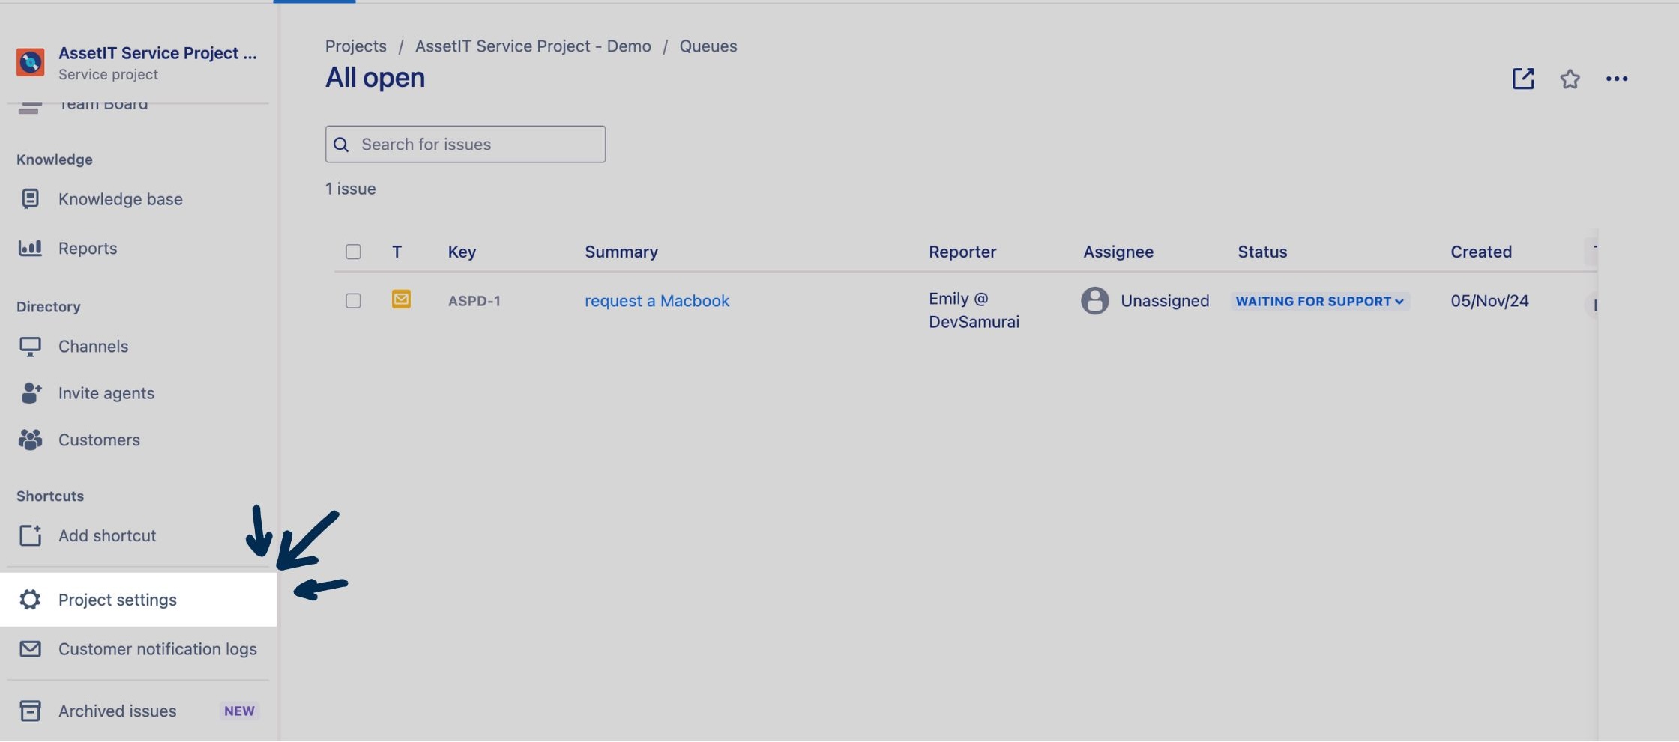Image resolution: width=1679 pixels, height=742 pixels.
Task: Open Archived issues
Action: tap(116, 710)
